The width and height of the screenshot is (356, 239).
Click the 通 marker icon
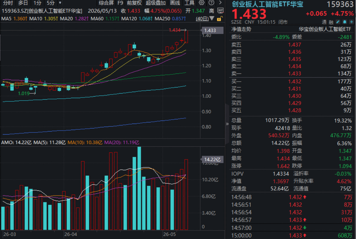(324, 22)
